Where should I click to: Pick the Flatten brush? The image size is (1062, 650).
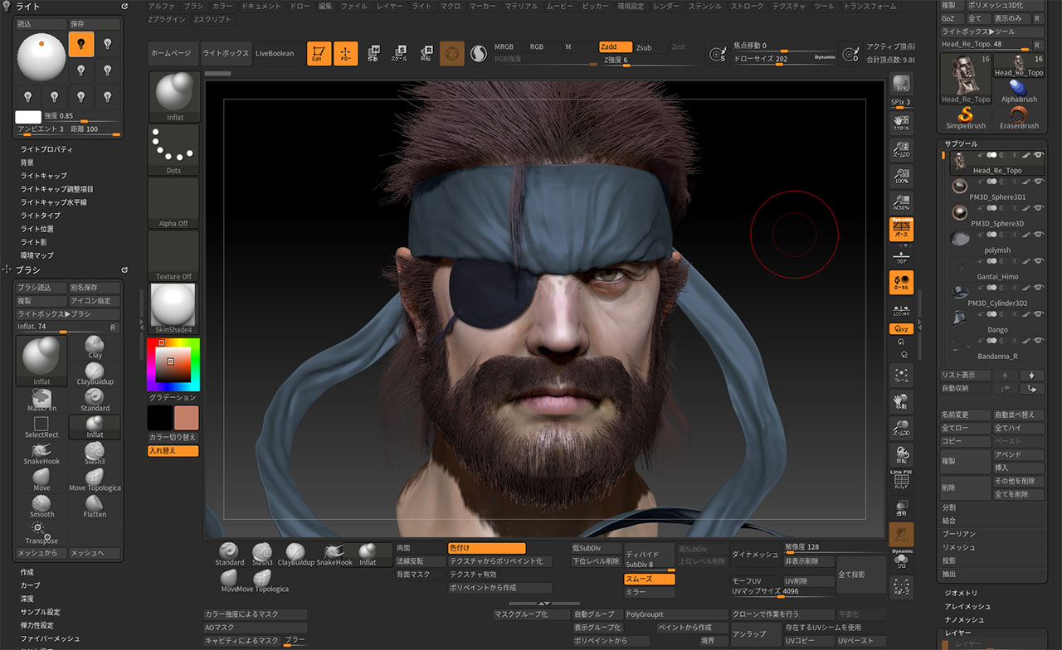95,506
